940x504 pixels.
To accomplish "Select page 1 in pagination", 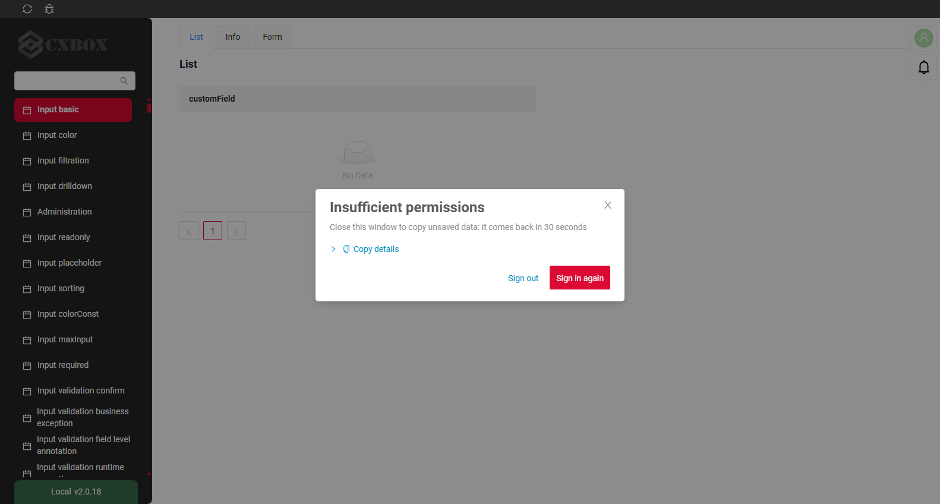I will click(x=213, y=231).
